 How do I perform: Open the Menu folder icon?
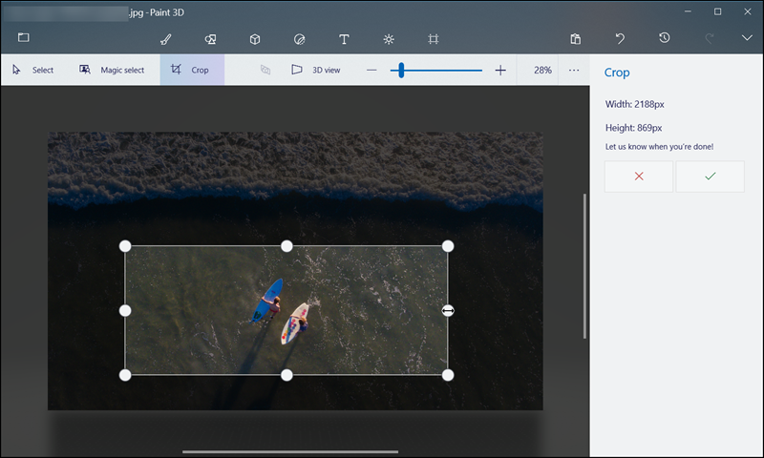coord(23,37)
